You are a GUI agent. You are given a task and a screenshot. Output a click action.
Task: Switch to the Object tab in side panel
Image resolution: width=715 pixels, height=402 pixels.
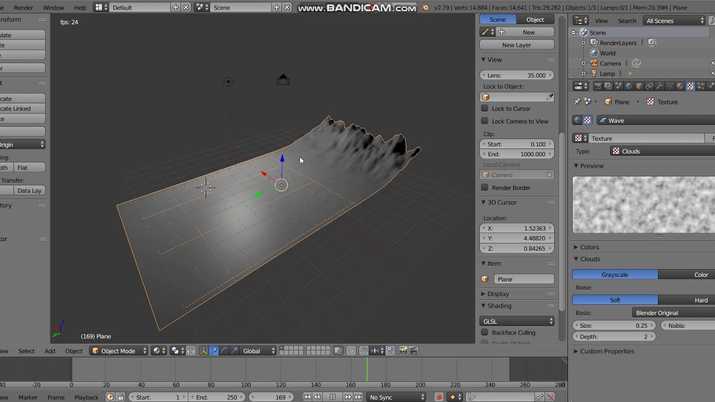click(x=535, y=20)
